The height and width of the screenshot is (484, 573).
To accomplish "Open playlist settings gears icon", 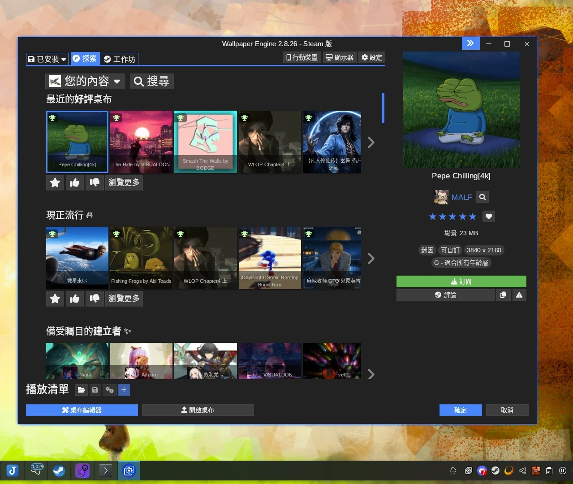I will (x=109, y=390).
